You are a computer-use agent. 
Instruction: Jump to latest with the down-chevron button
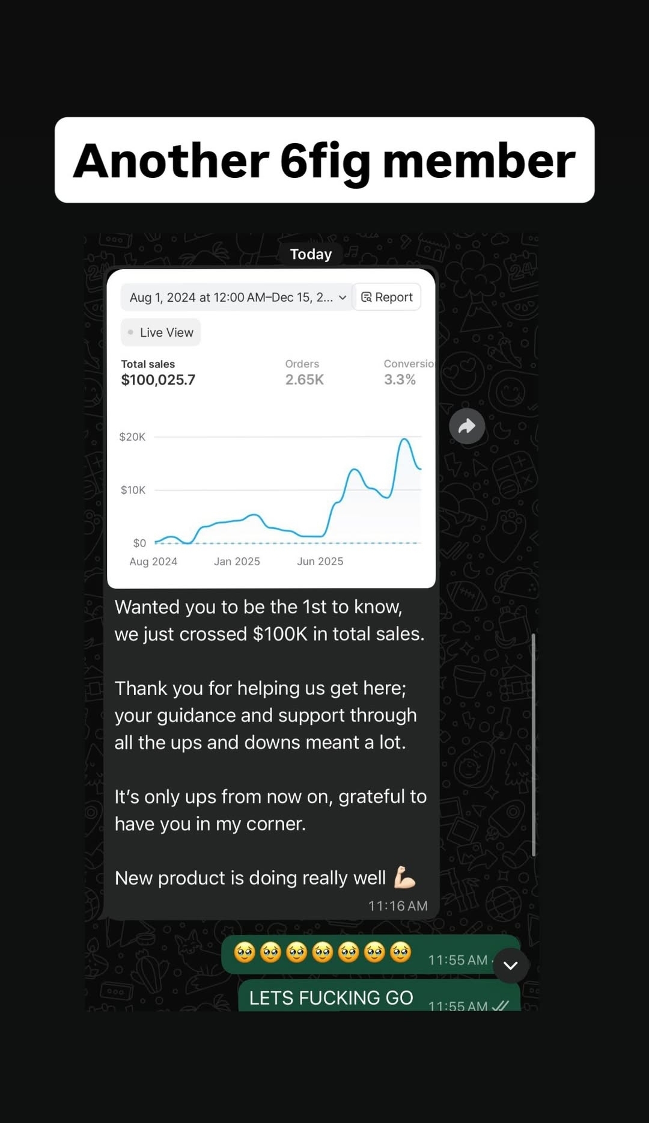(511, 965)
